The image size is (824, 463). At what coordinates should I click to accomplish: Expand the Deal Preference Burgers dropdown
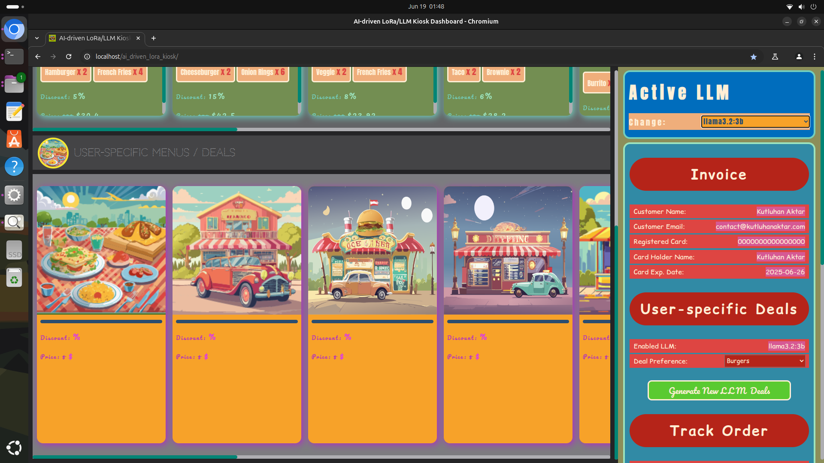(x=765, y=361)
